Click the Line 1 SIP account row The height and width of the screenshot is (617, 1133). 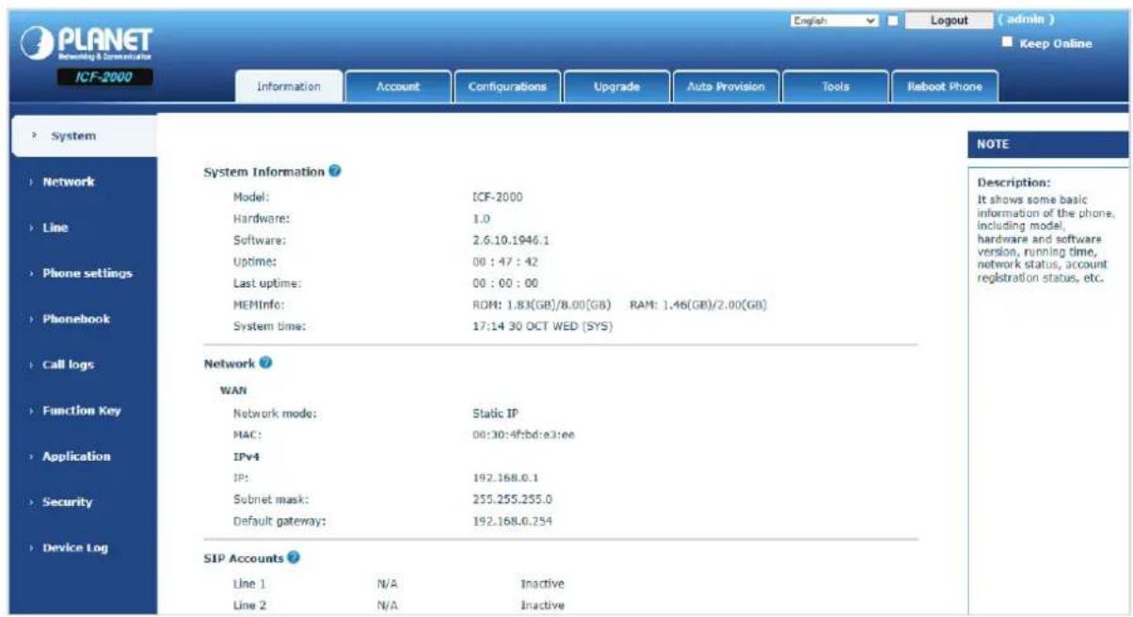point(400,584)
